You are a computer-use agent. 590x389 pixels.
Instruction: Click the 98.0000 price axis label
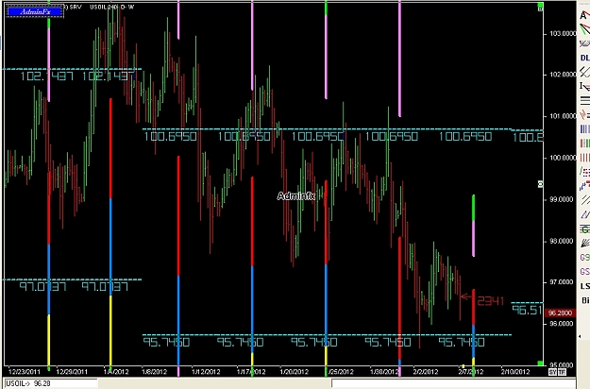561,241
